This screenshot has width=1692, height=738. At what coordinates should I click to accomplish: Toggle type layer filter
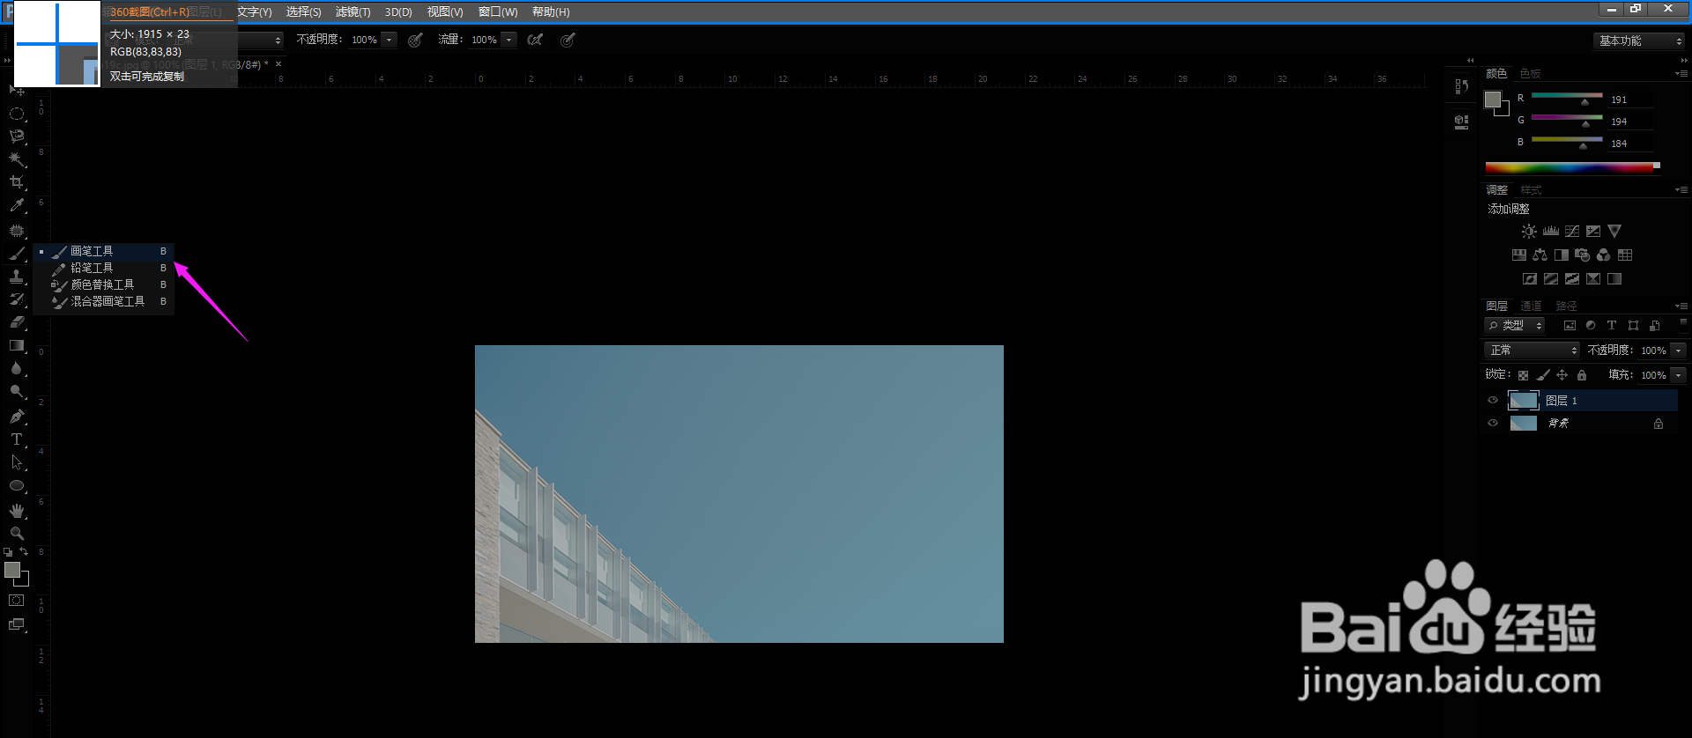click(1612, 326)
